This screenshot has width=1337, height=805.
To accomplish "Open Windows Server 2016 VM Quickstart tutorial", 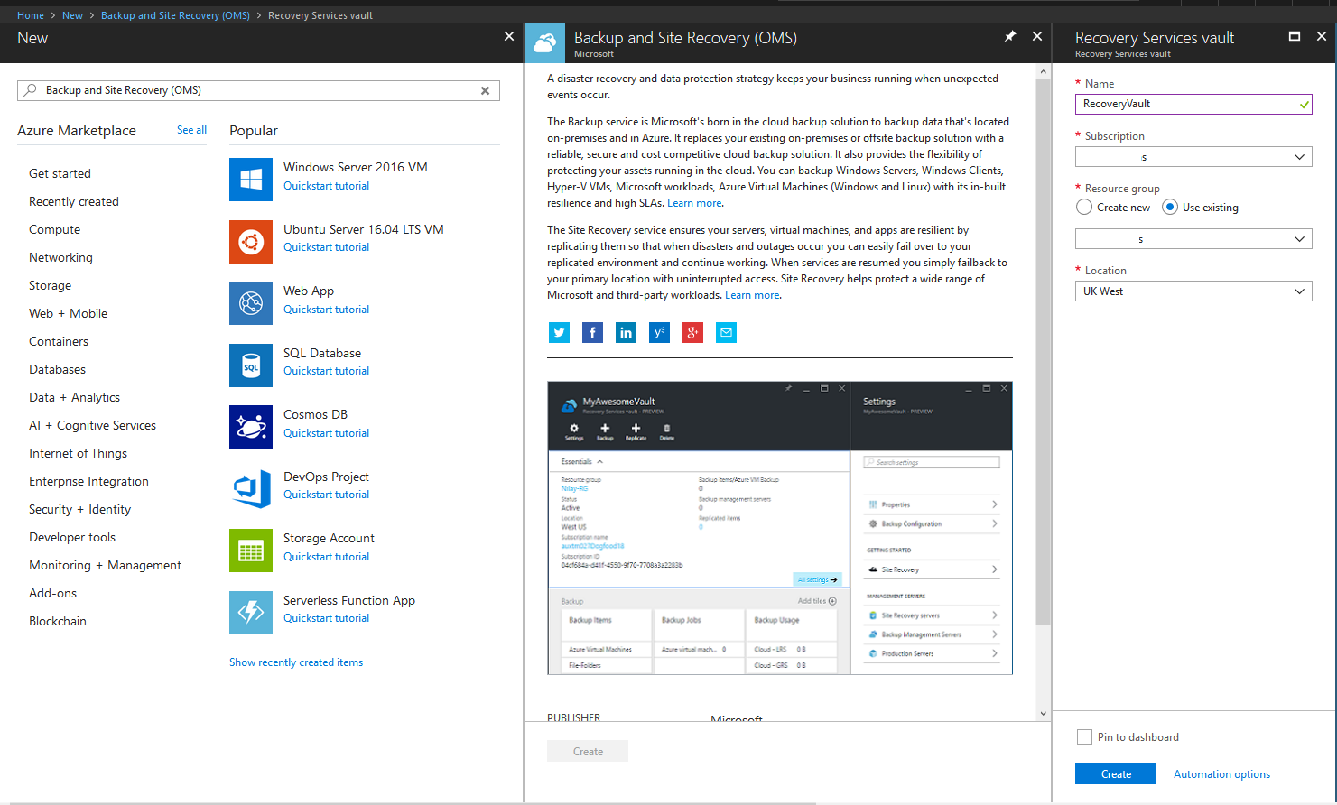I will 326,186.
